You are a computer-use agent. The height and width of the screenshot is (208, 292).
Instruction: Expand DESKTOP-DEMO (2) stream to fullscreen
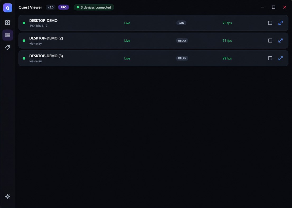[x=280, y=40]
